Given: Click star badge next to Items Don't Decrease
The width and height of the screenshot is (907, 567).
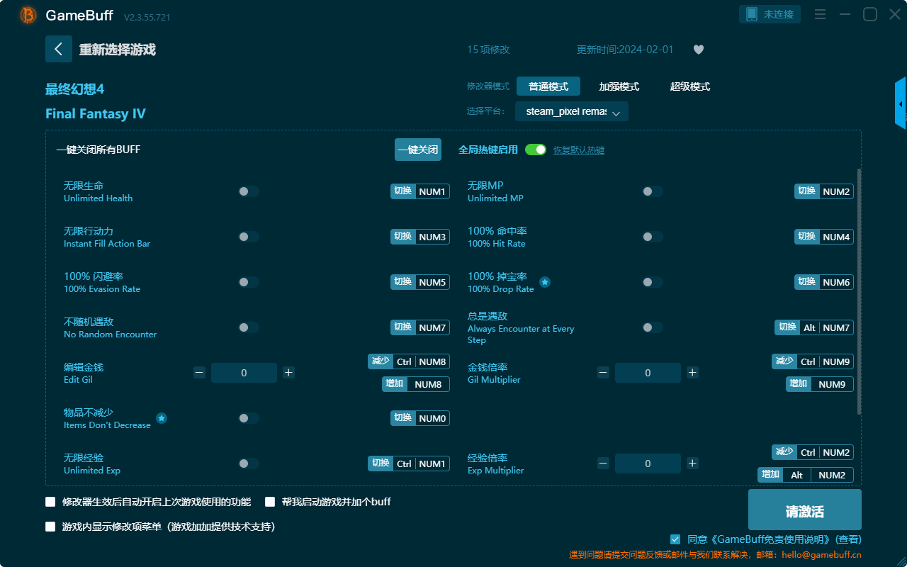Looking at the screenshot, I should click(162, 418).
